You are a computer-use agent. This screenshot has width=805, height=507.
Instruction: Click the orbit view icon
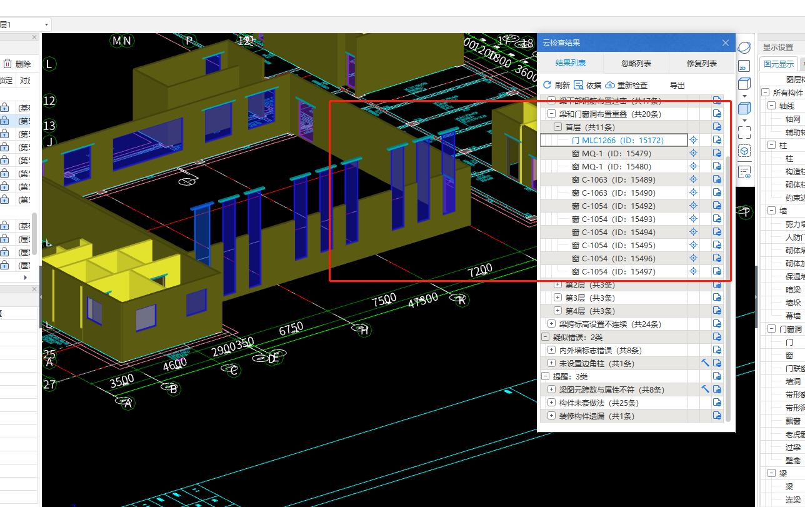[x=744, y=48]
